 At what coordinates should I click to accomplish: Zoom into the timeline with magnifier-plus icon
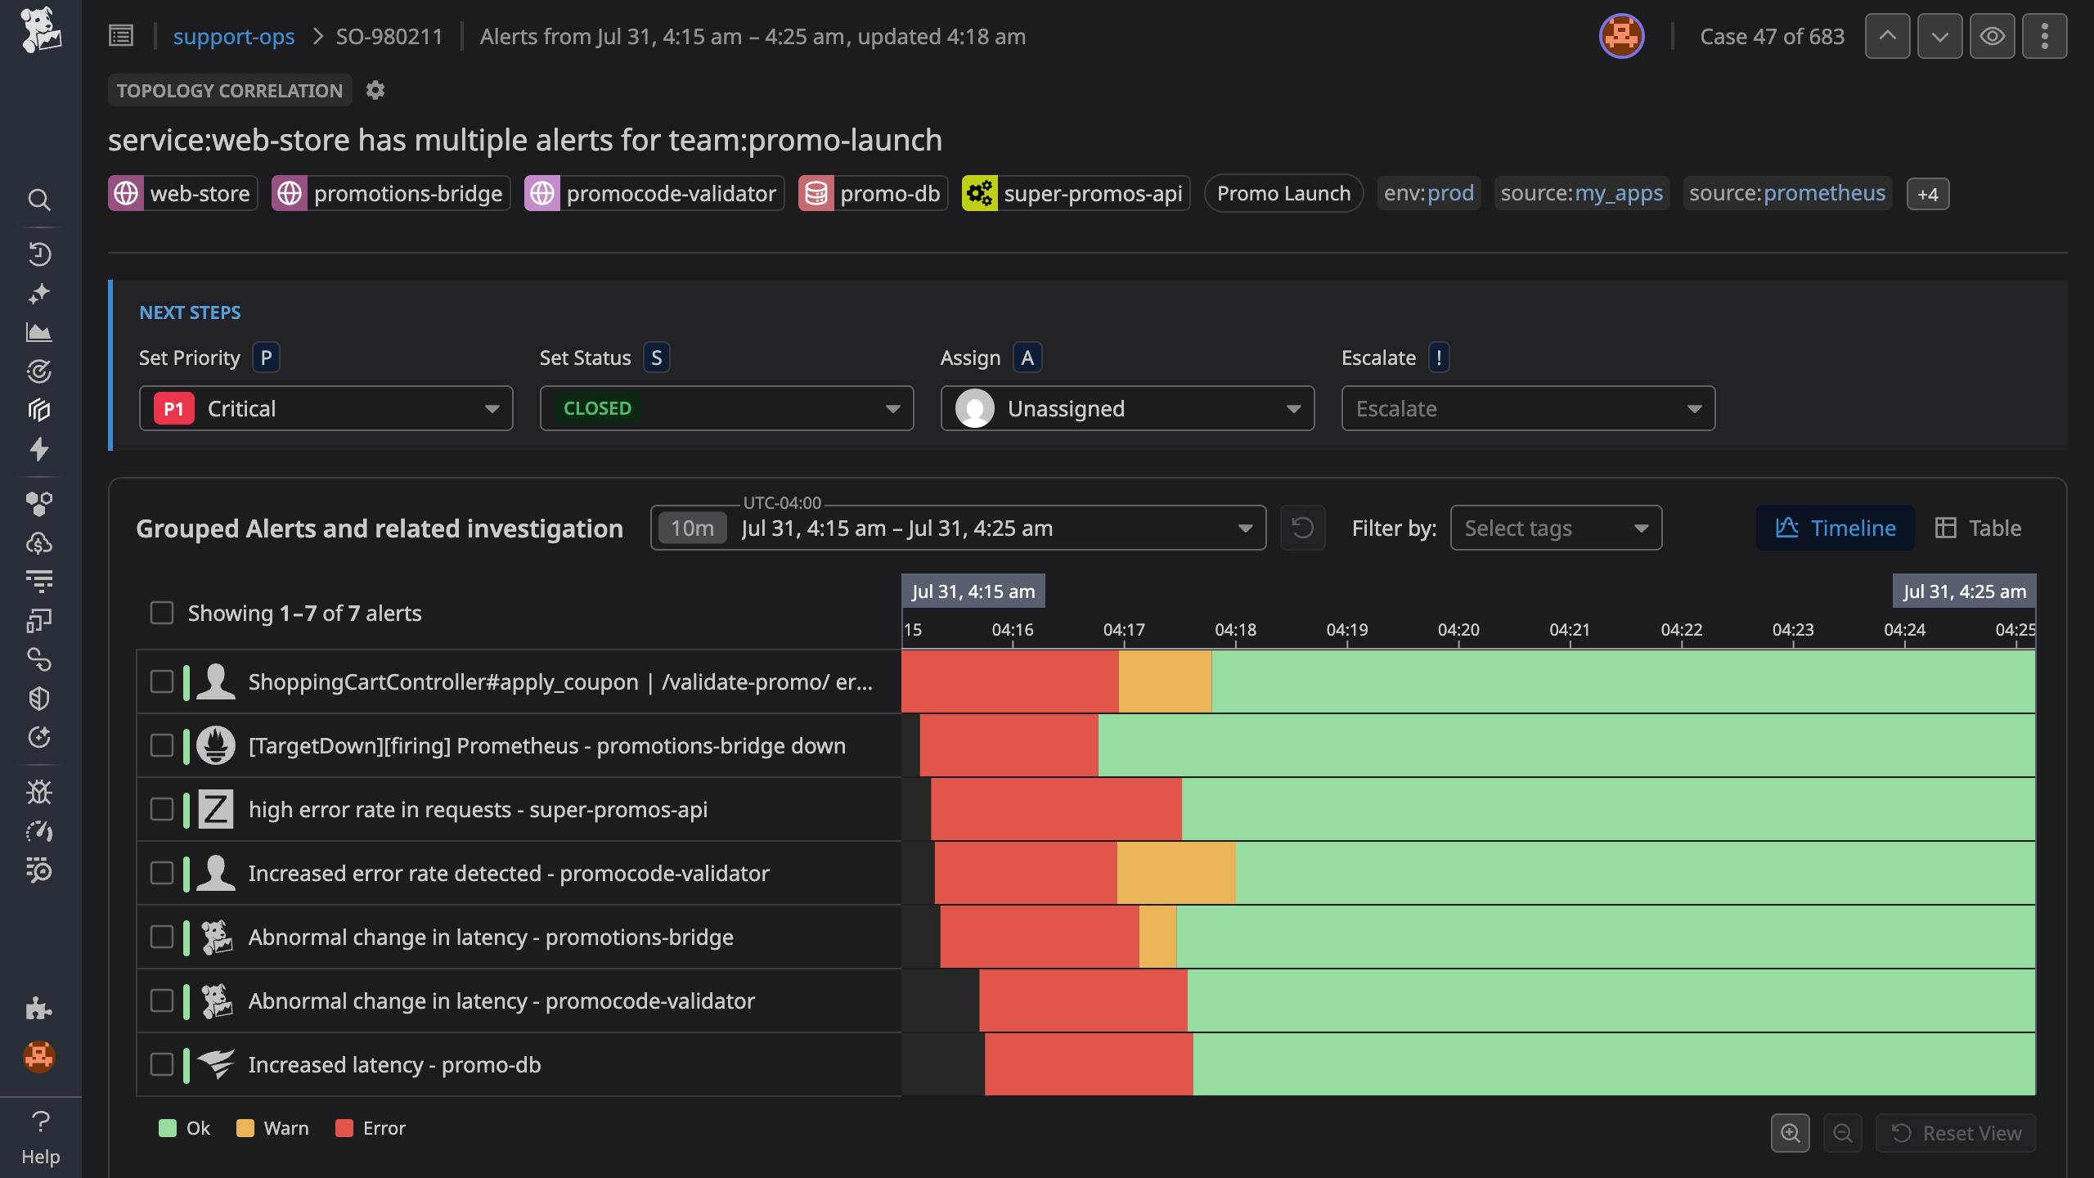point(1791,1133)
